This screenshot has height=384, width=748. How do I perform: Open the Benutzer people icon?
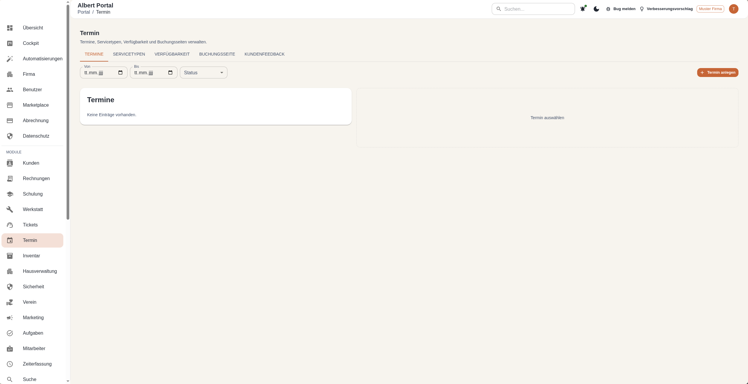10,90
